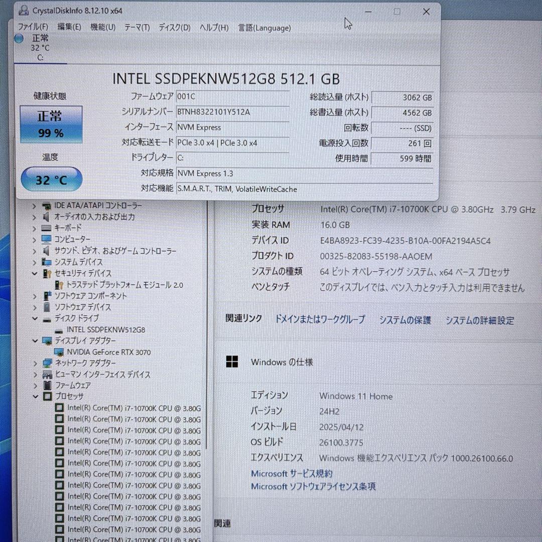Image resolution: width=542 pixels, height=542 pixels.
Task: Click the total host reads value 3062 GB
Action: point(402,98)
